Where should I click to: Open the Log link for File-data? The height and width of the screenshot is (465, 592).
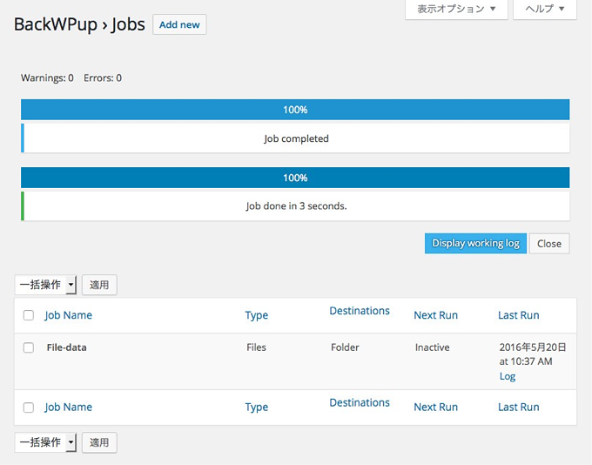[x=508, y=376]
